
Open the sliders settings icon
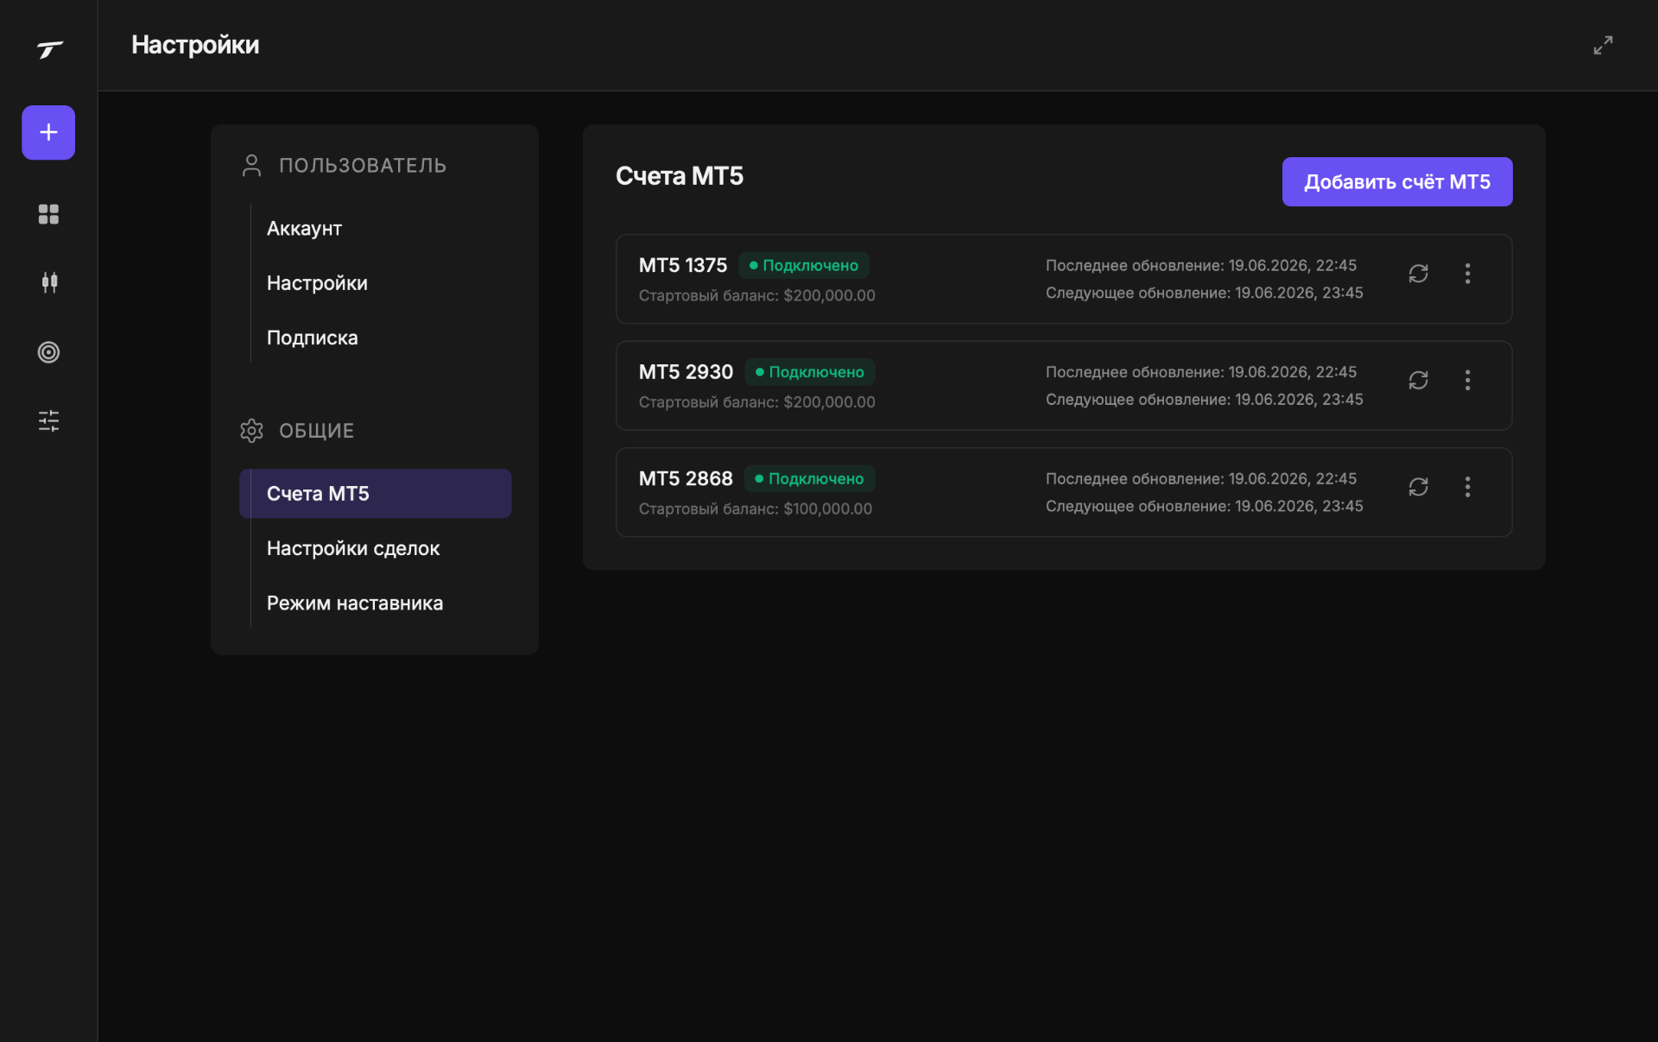pyautogui.click(x=48, y=420)
